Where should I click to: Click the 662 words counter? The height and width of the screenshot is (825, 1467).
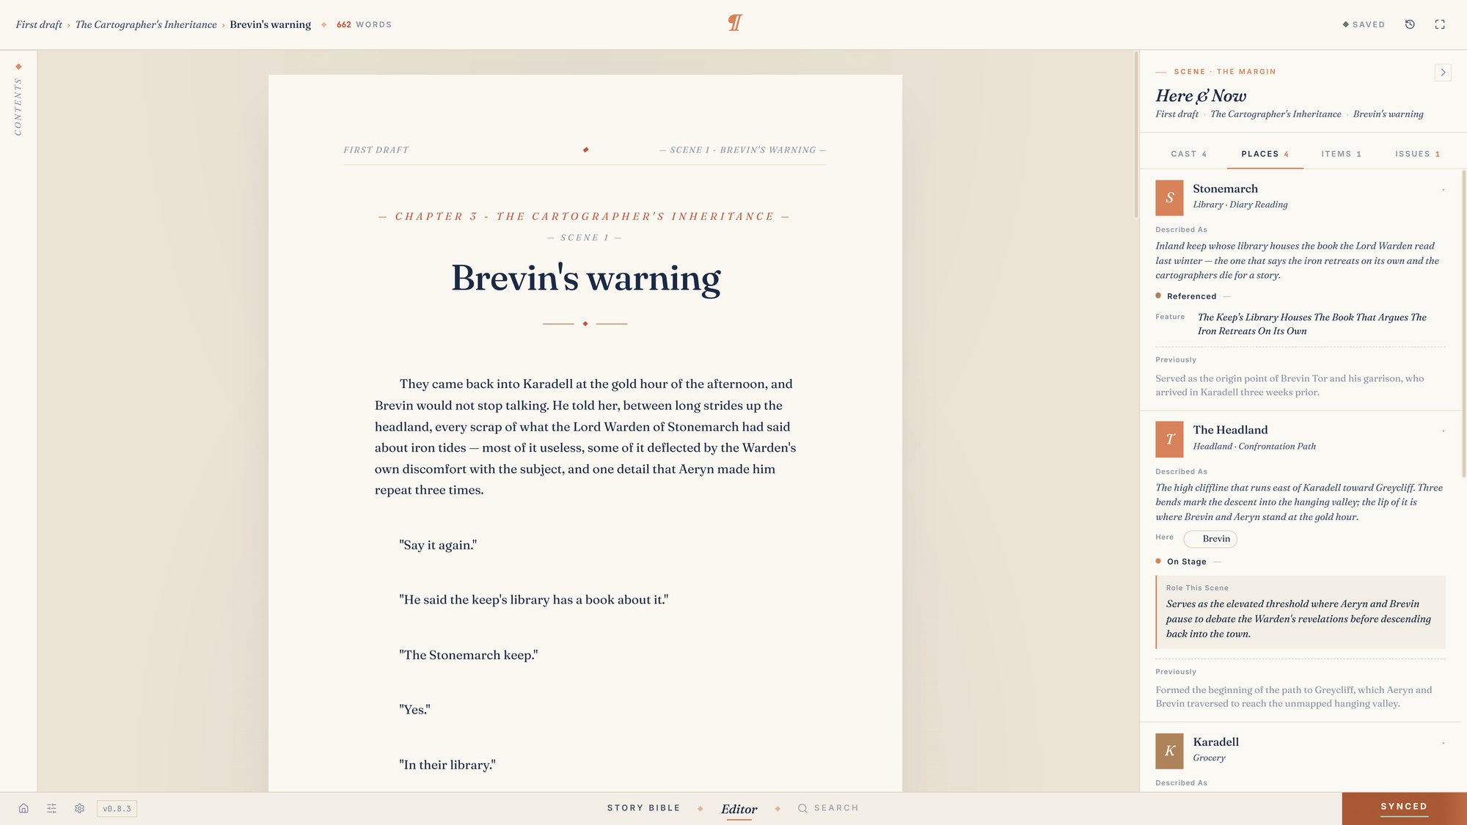(364, 24)
